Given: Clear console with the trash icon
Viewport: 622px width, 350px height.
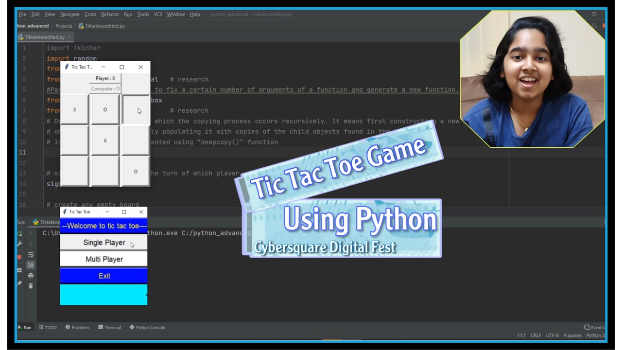Looking at the screenshot, I should (x=31, y=286).
